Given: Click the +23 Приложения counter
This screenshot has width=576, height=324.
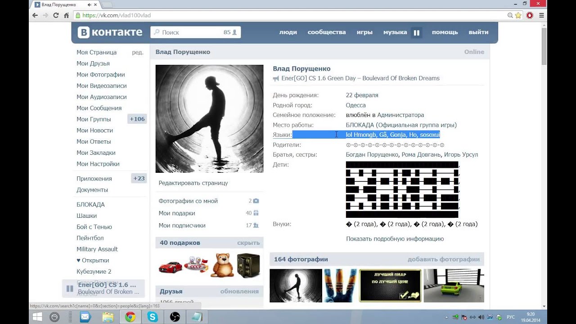Looking at the screenshot, I should (139, 179).
